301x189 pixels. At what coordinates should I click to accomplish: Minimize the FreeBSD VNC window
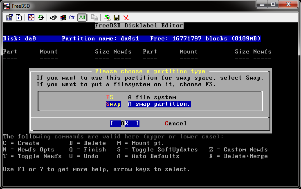[262, 4]
